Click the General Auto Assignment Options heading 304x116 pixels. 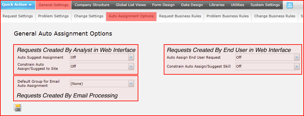coord(63,34)
